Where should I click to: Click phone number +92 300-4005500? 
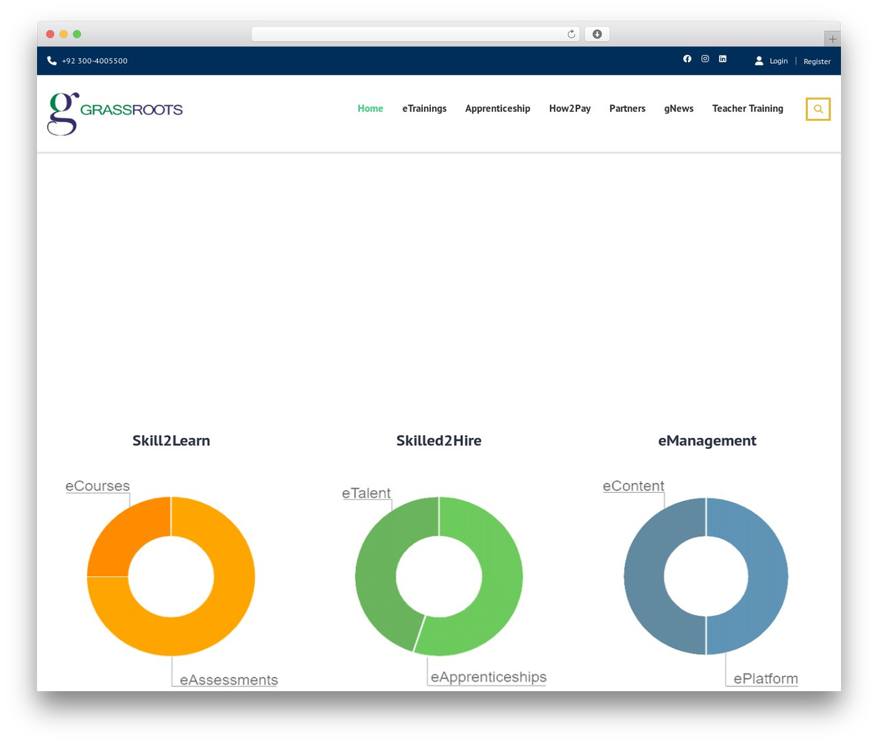point(95,60)
